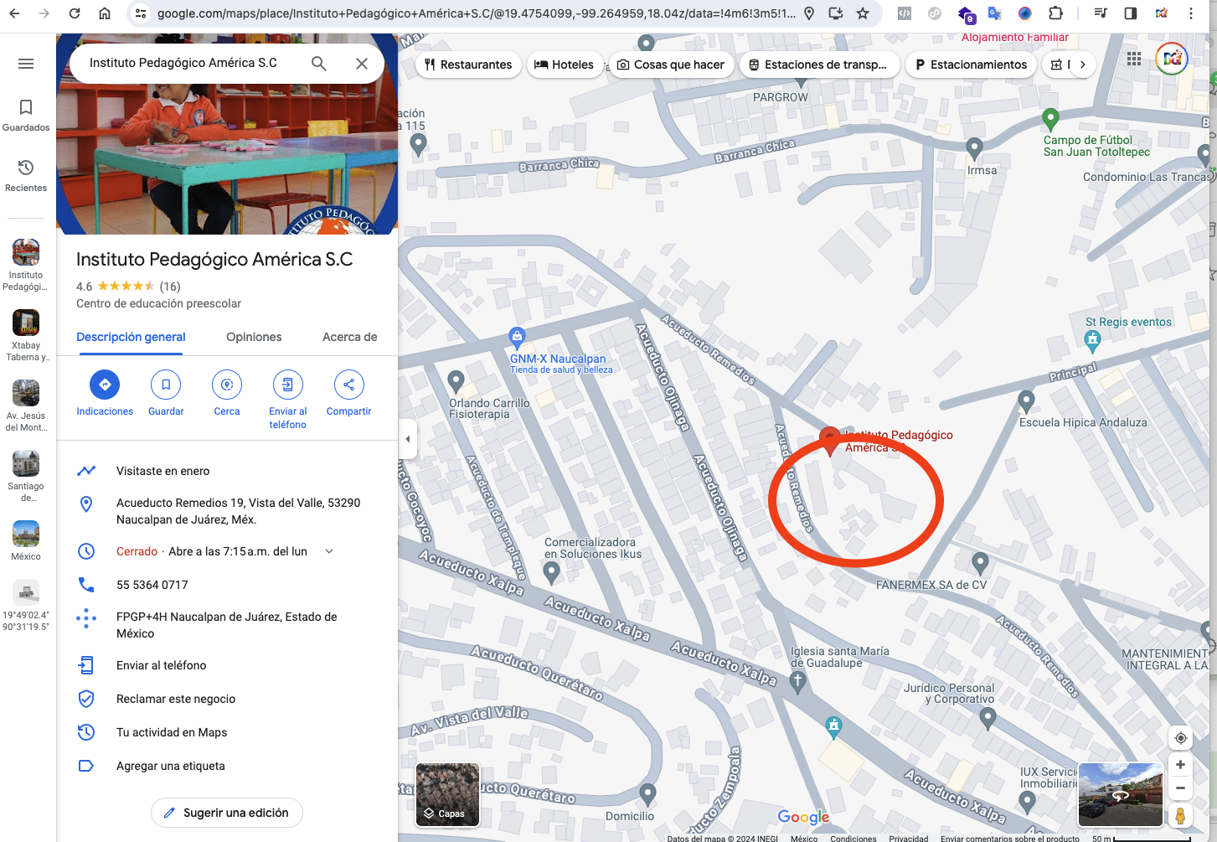Click the Enviar al teléfono round icon

coord(288,385)
